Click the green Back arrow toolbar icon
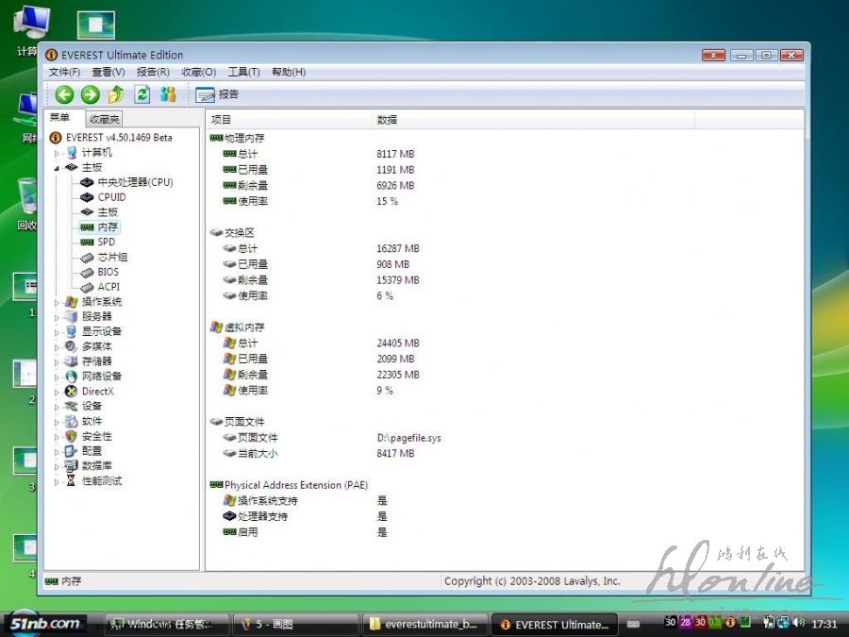This screenshot has height=637, width=849. point(64,94)
